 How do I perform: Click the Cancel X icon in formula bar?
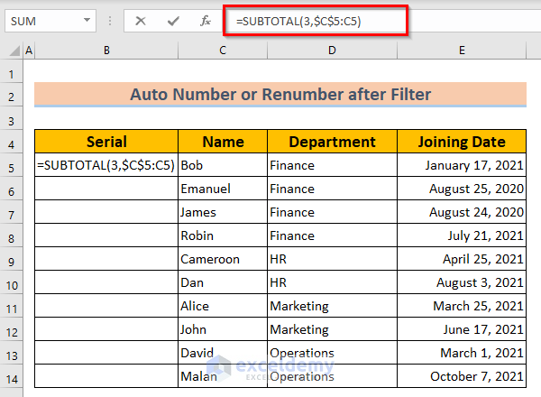click(x=140, y=21)
